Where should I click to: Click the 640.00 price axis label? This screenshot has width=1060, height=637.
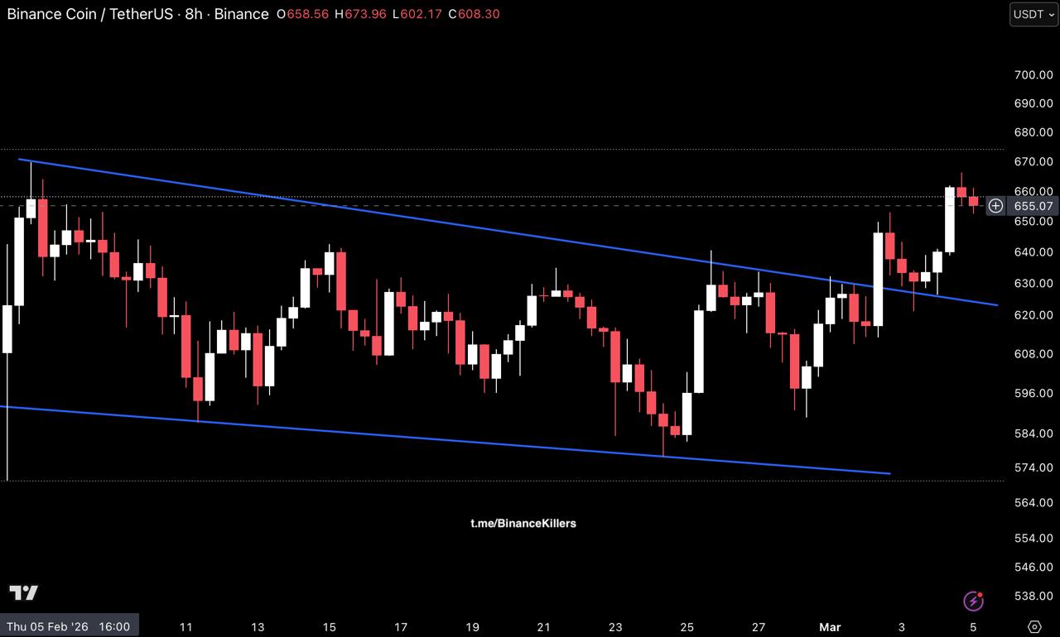point(1033,252)
